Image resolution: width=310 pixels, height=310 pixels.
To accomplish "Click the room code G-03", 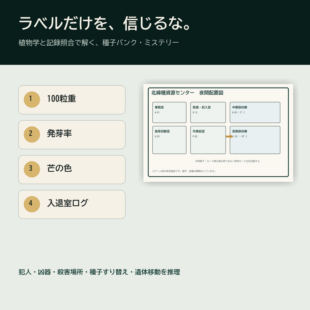I will click(x=157, y=137).
